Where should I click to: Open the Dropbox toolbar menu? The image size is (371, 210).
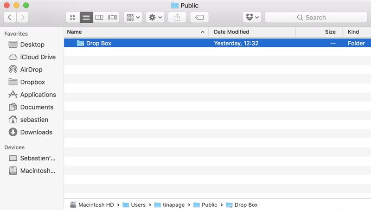tap(252, 18)
